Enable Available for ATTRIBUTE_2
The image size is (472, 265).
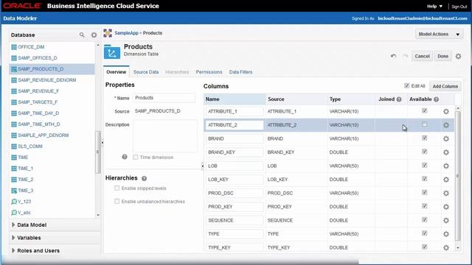425,124
